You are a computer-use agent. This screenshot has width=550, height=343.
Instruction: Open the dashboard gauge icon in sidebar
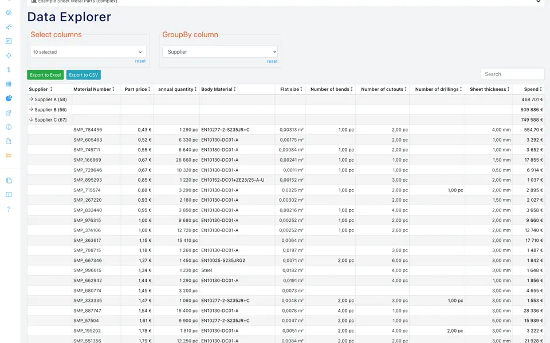pos(9,13)
